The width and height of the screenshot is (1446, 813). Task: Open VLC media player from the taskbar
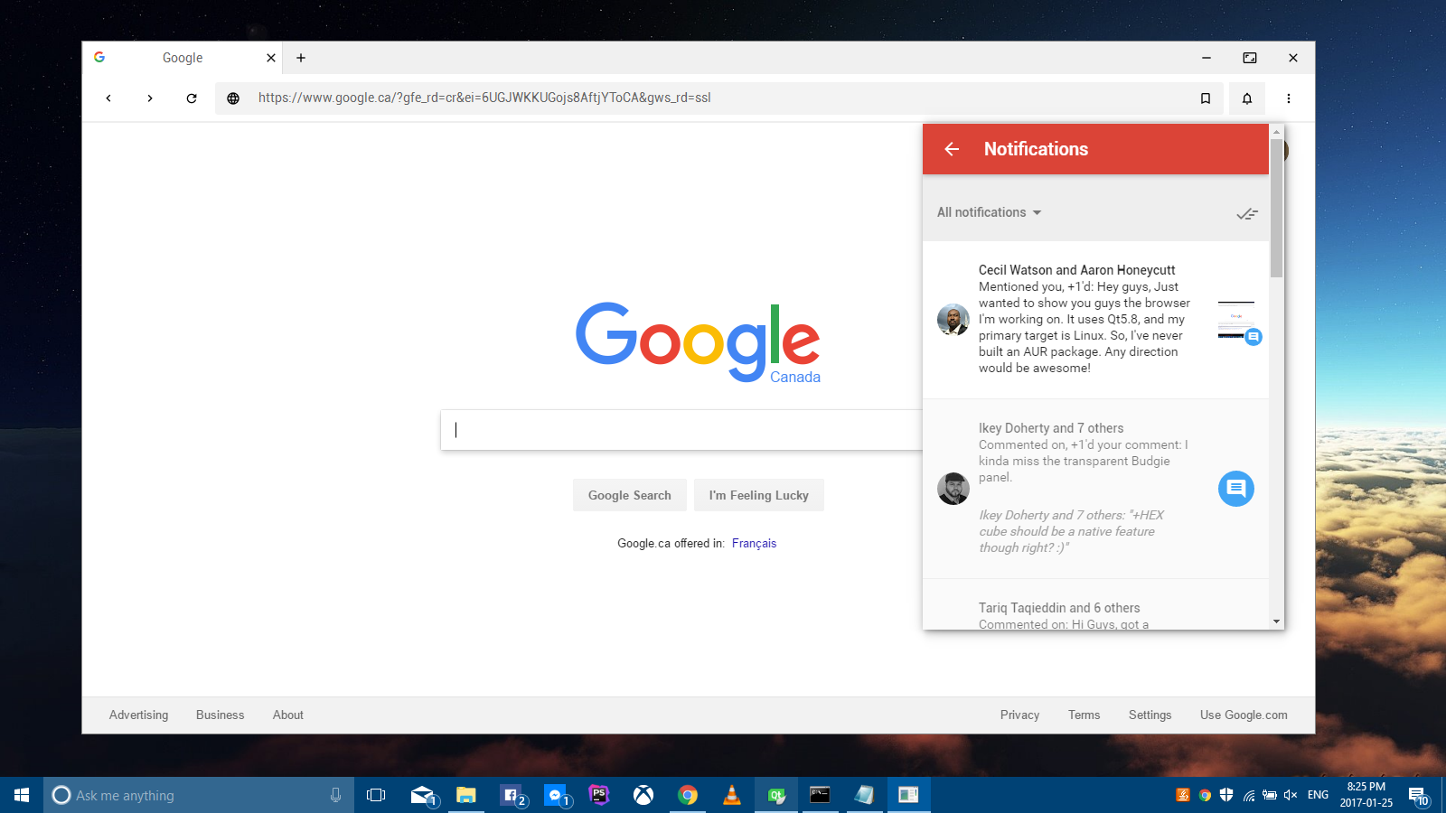coord(732,795)
